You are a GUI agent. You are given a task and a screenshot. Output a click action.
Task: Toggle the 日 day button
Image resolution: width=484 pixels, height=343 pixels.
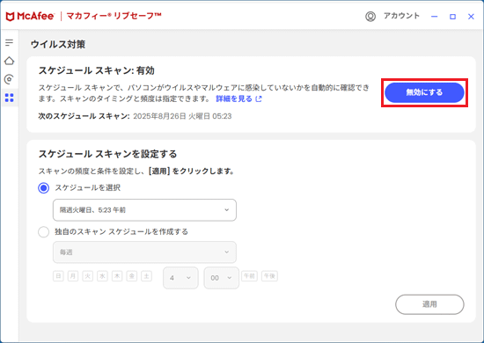tap(58, 276)
